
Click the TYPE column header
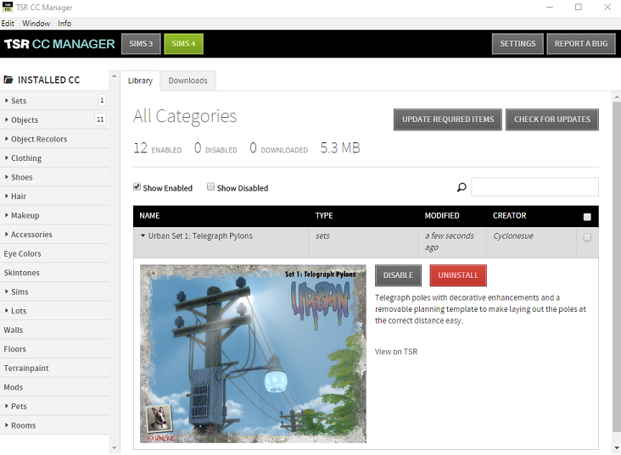(x=324, y=215)
